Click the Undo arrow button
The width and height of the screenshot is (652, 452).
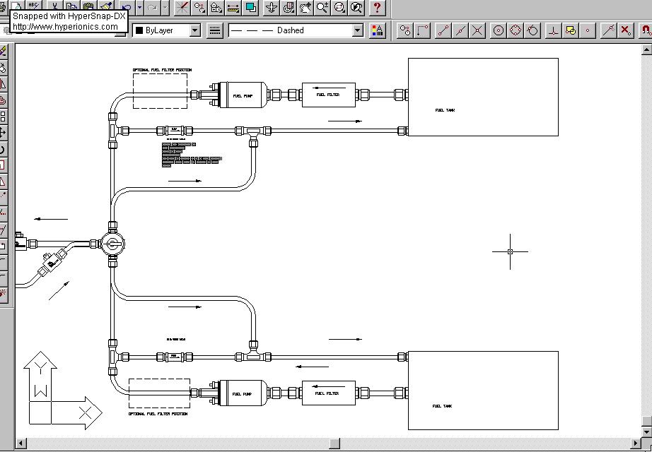pos(126,7)
